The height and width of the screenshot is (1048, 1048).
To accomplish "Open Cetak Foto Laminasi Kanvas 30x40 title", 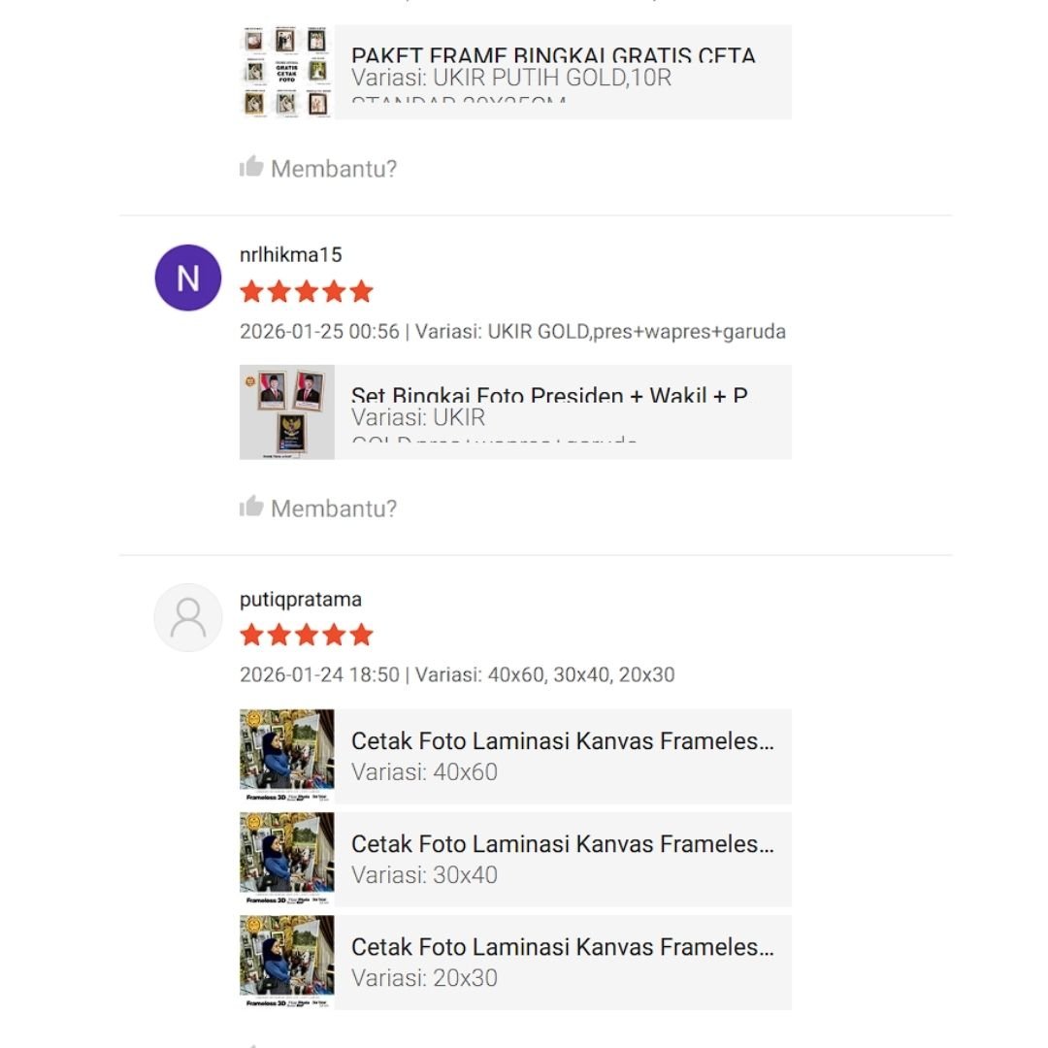I will point(563,844).
